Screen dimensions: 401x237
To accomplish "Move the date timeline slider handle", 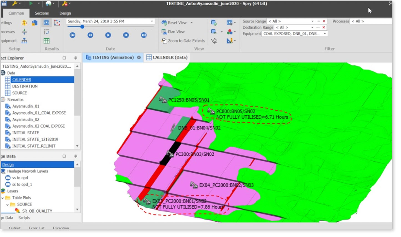I will pyautogui.click(x=82, y=27).
